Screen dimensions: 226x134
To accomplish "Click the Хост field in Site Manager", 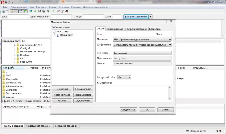I will [133, 34].
